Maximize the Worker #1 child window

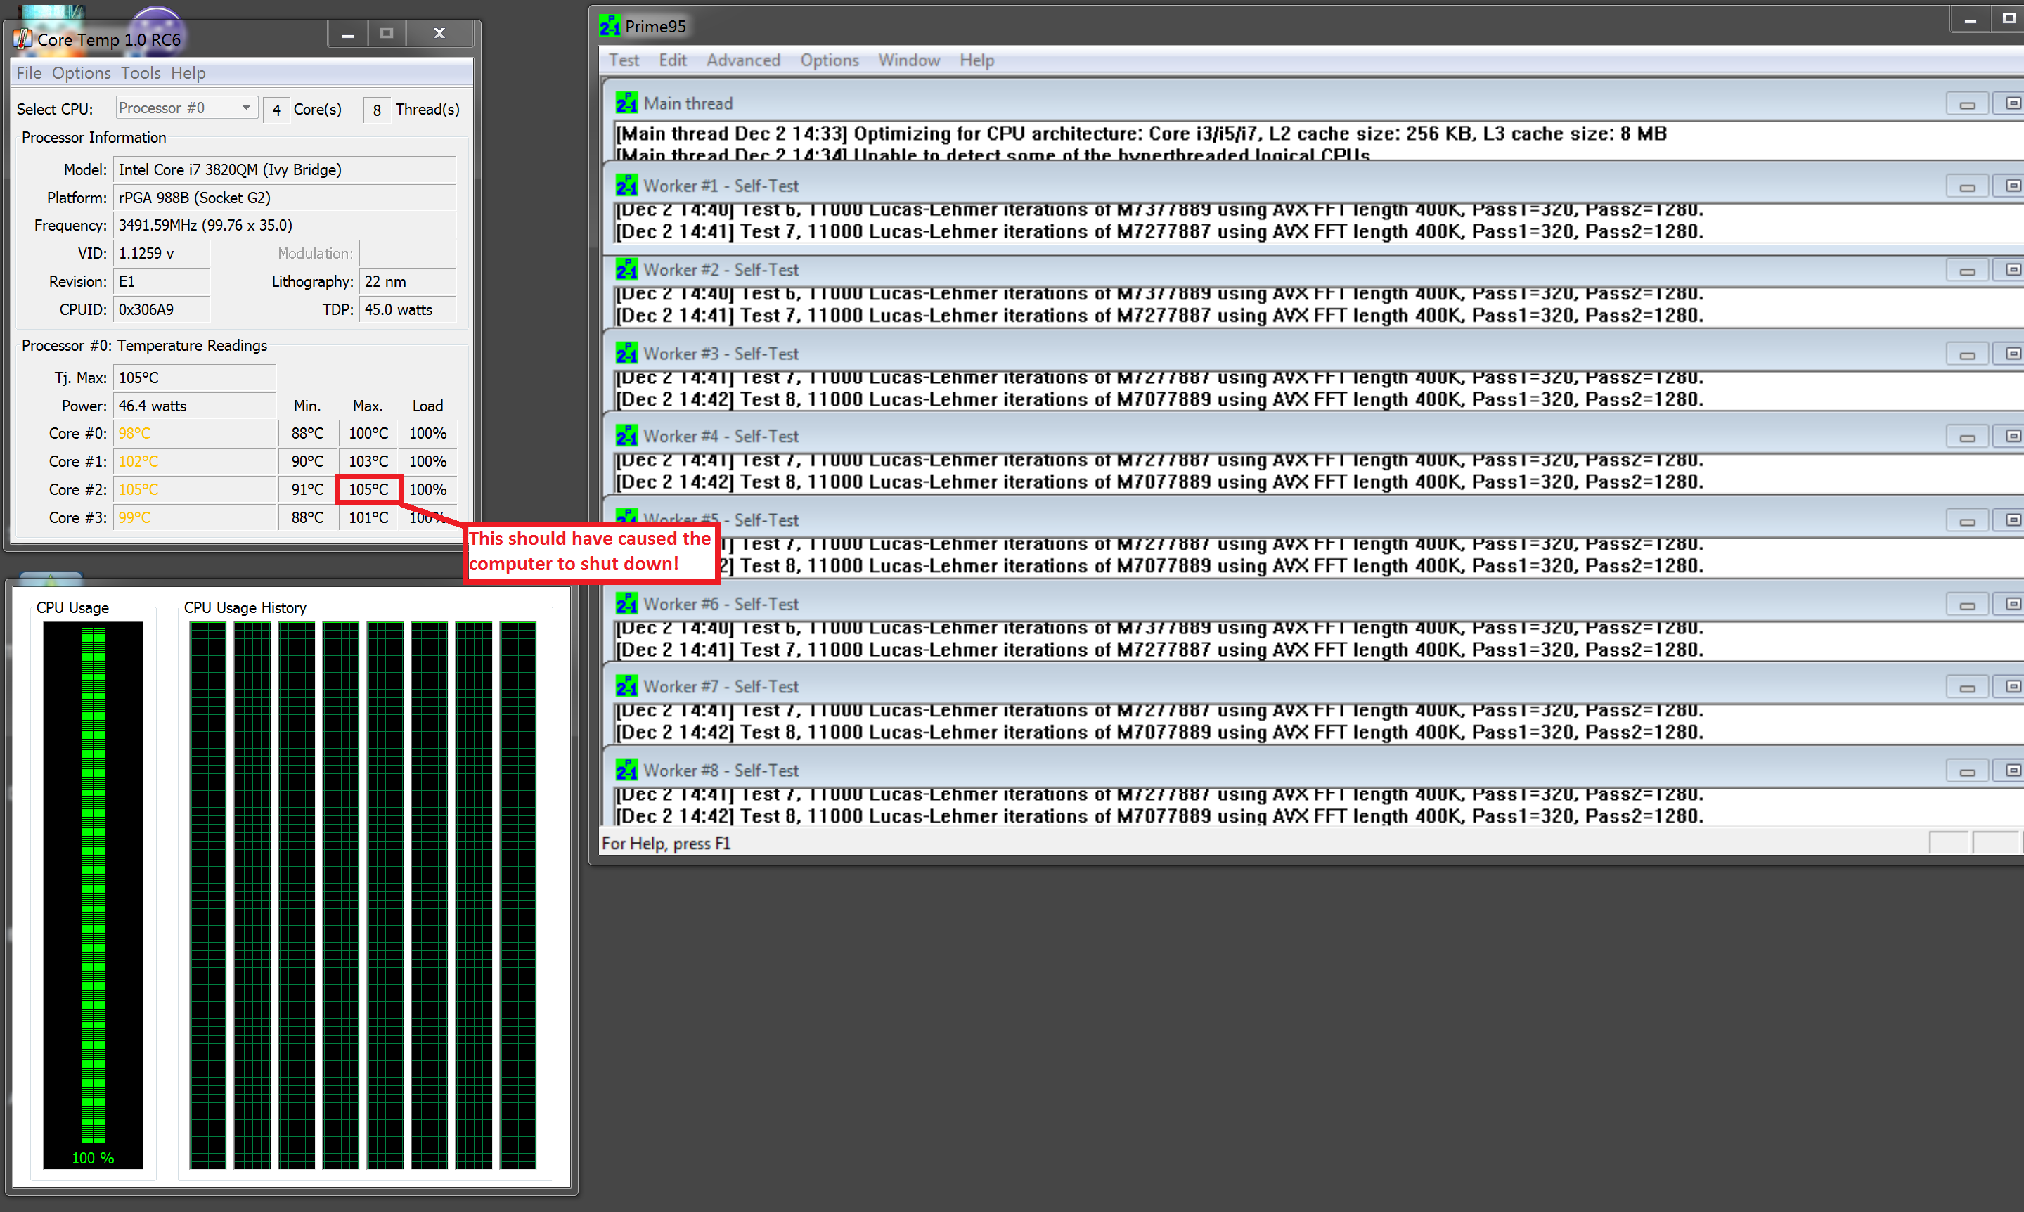(2009, 186)
